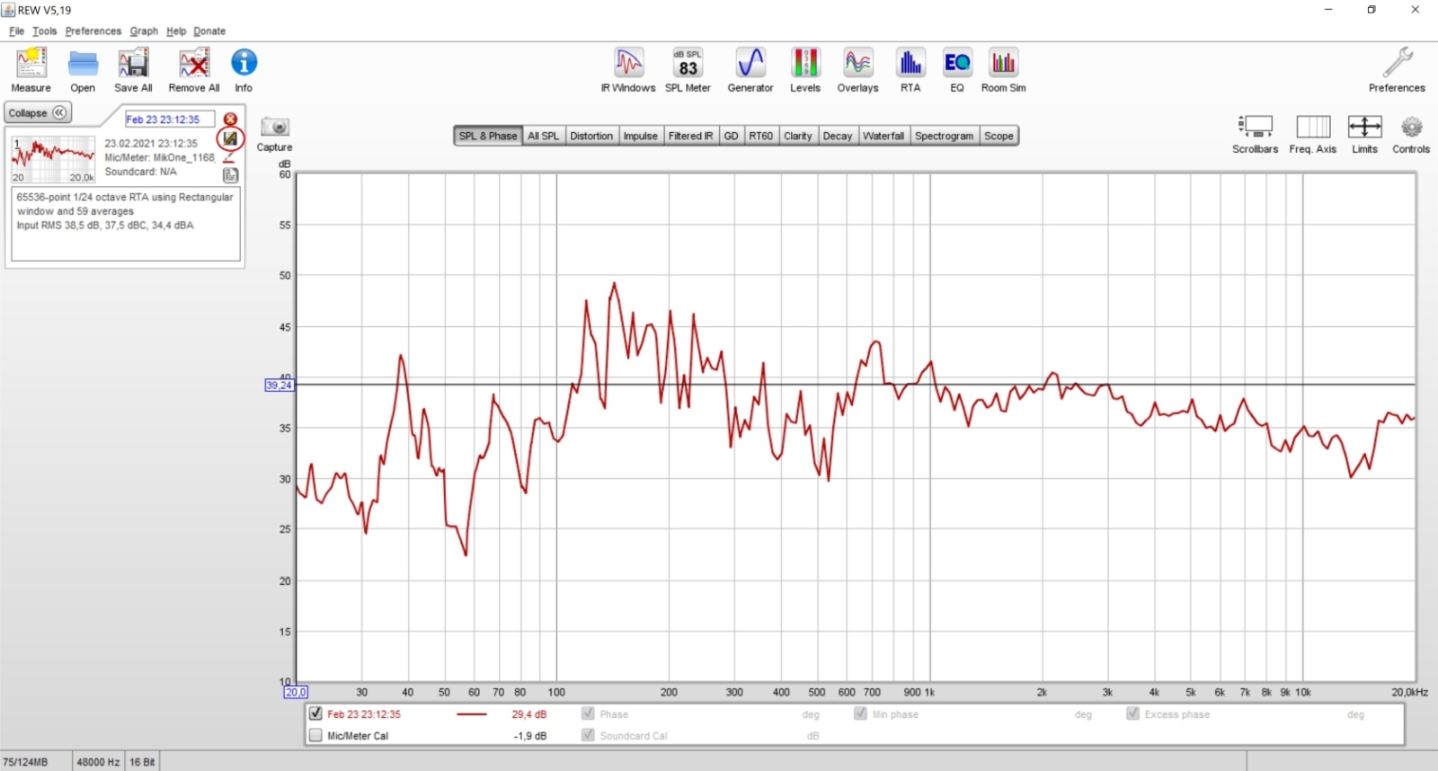
Task: Click the Remove All button
Action: tap(193, 70)
